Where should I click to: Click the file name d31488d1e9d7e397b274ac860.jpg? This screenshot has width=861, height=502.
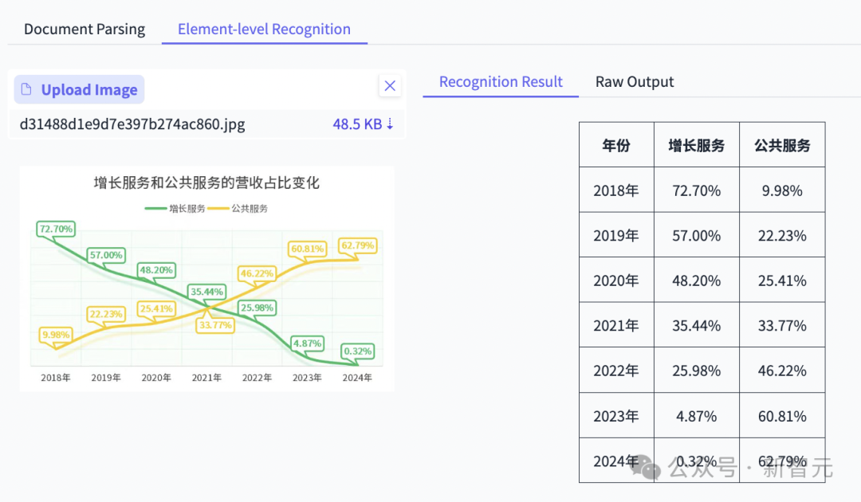coord(132,124)
